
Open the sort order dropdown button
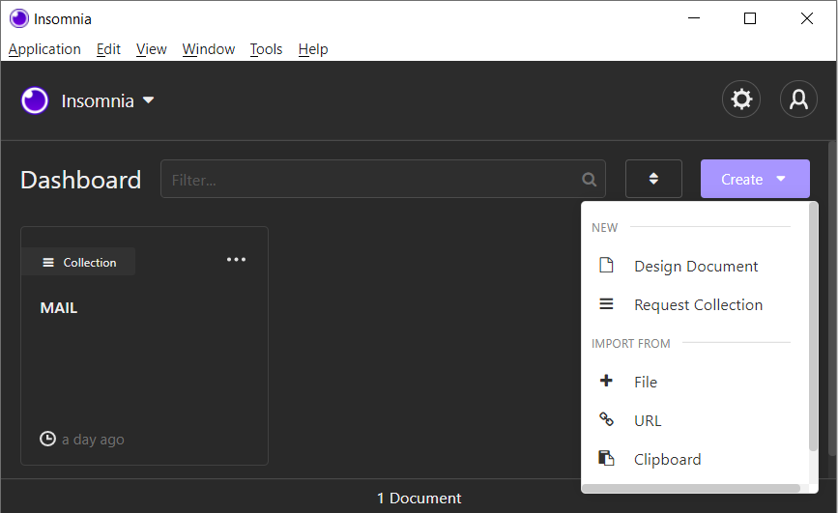pos(653,179)
